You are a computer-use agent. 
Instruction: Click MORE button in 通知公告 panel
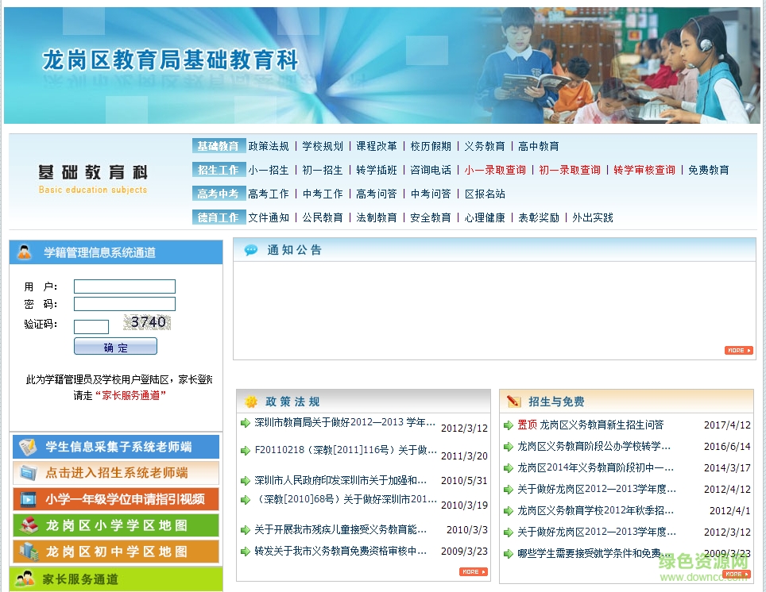coord(739,351)
